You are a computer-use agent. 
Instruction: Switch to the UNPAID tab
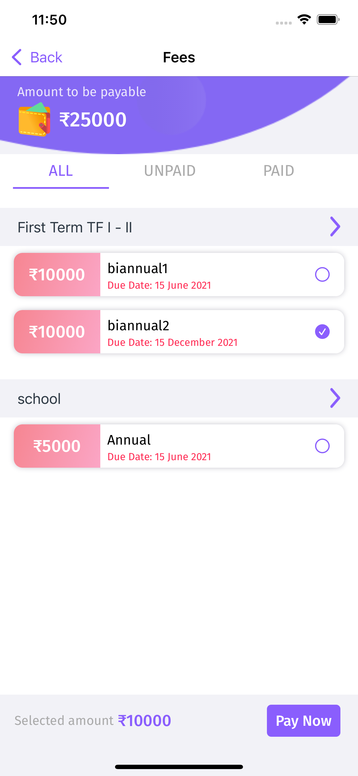click(x=170, y=171)
